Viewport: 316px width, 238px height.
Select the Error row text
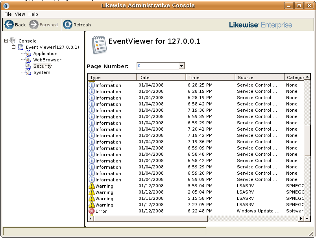click(x=102, y=211)
